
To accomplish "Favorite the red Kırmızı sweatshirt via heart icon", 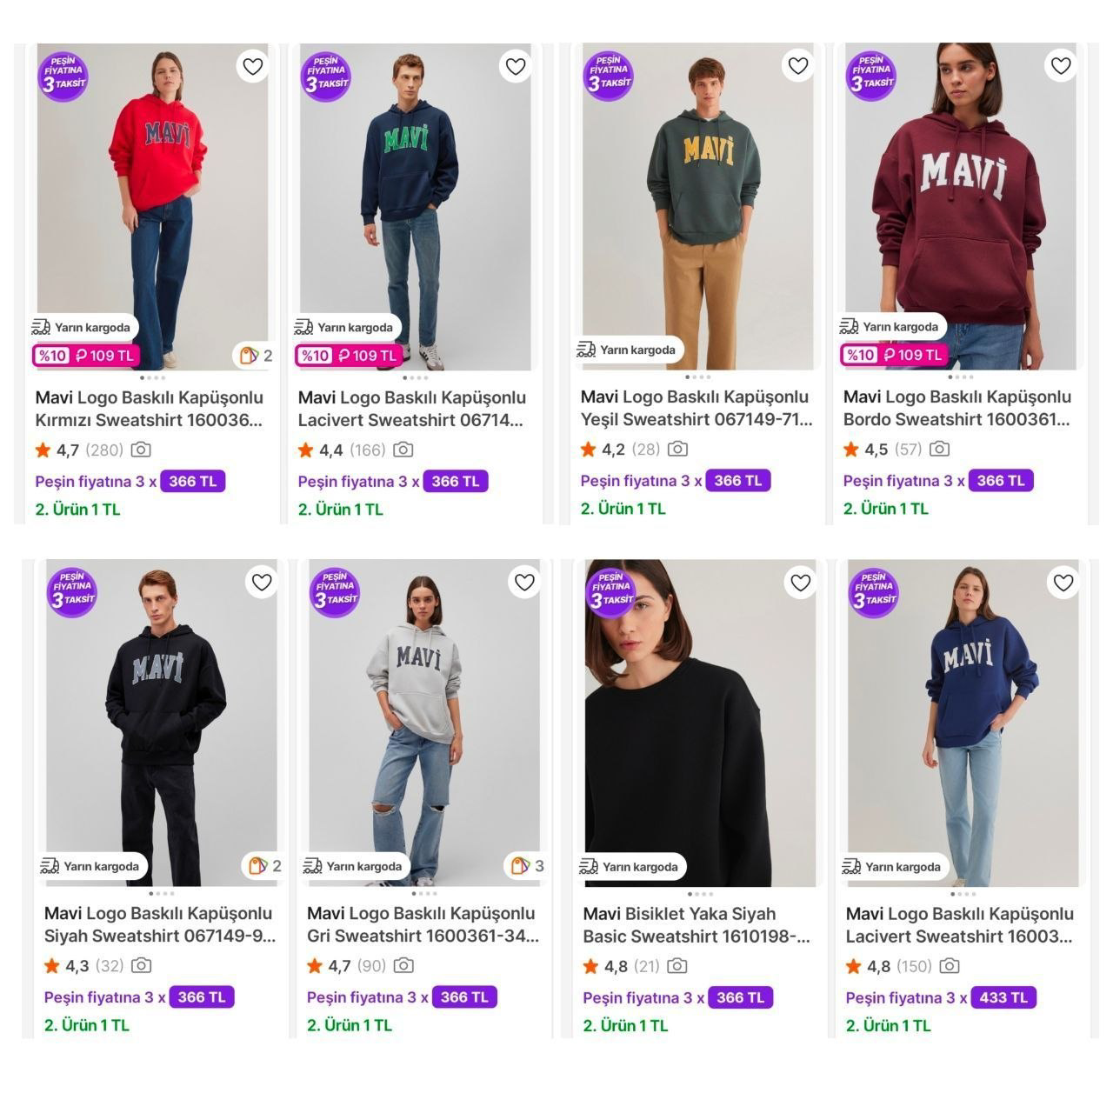I will tap(252, 66).
